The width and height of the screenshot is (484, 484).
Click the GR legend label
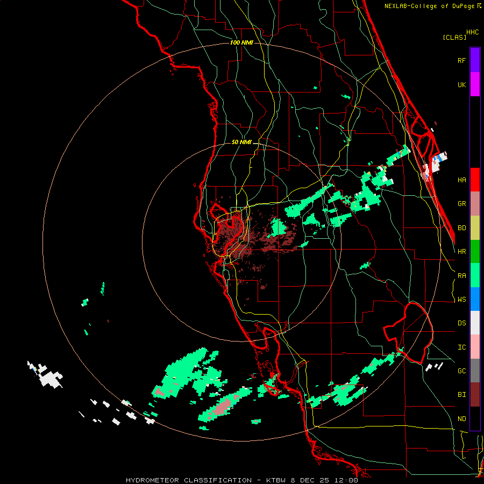(461, 204)
